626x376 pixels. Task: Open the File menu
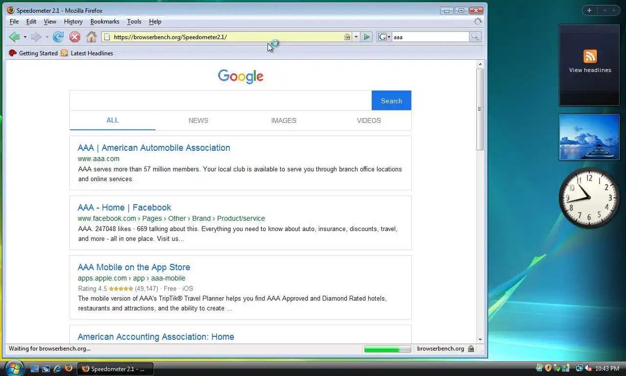pos(14,22)
